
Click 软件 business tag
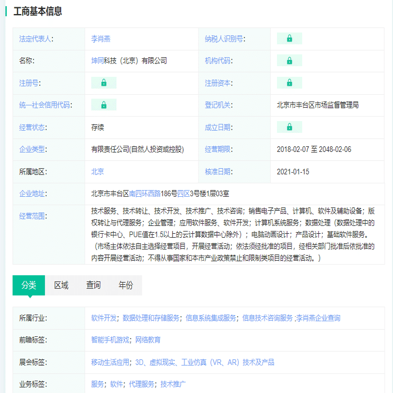[117, 384]
